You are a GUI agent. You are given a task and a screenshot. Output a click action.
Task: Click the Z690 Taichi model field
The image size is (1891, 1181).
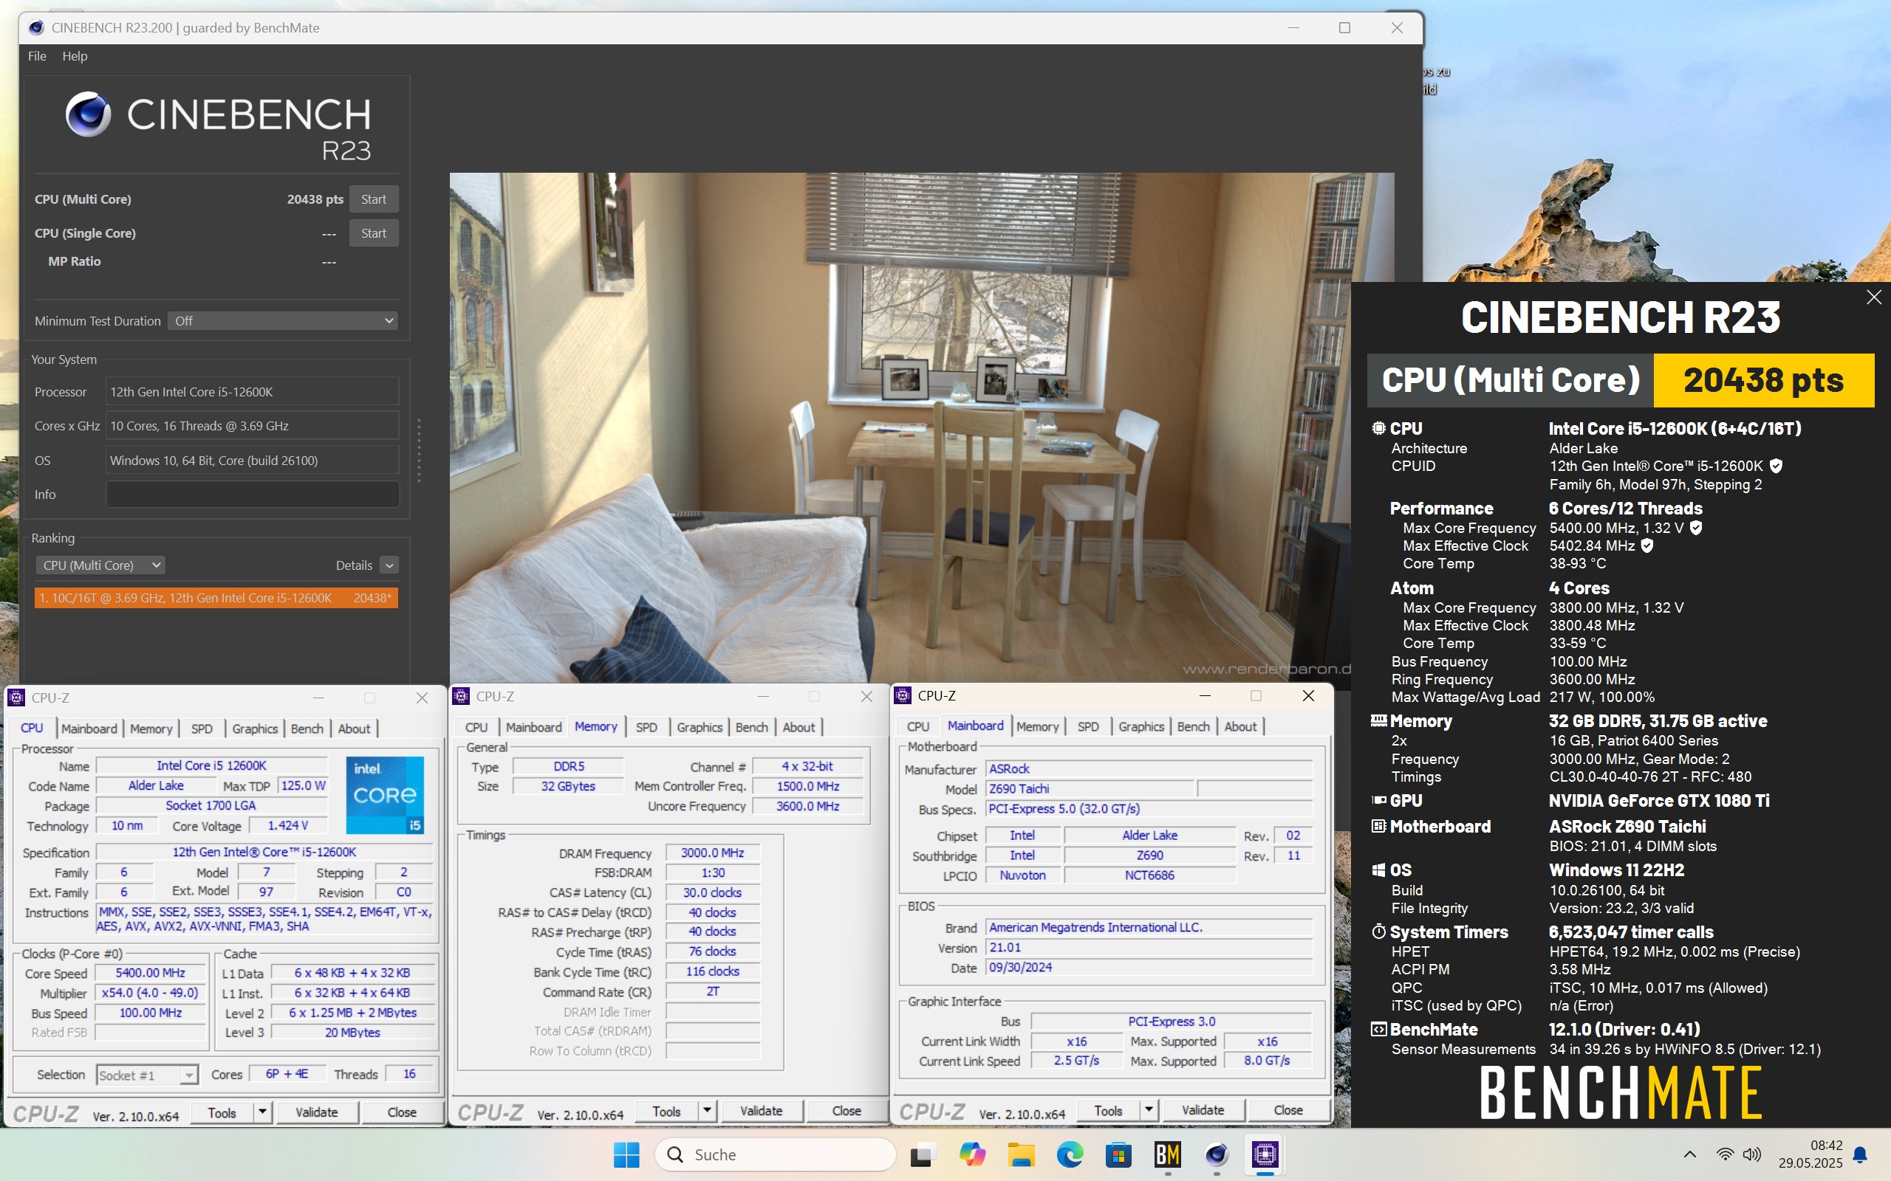[x=1090, y=789]
